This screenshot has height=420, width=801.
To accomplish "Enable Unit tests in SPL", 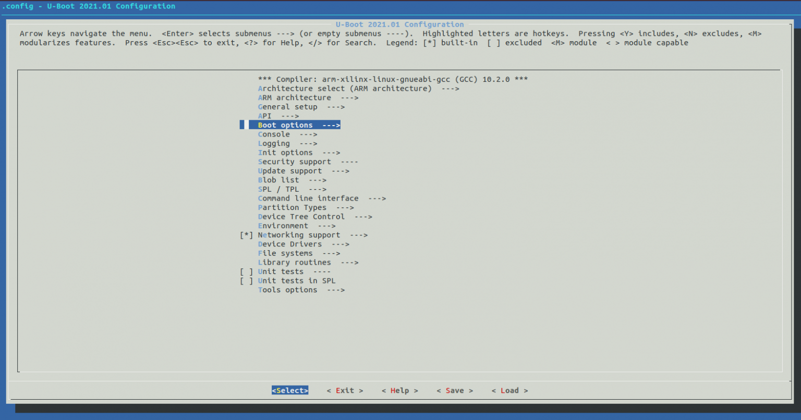I will (x=297, y=280).
